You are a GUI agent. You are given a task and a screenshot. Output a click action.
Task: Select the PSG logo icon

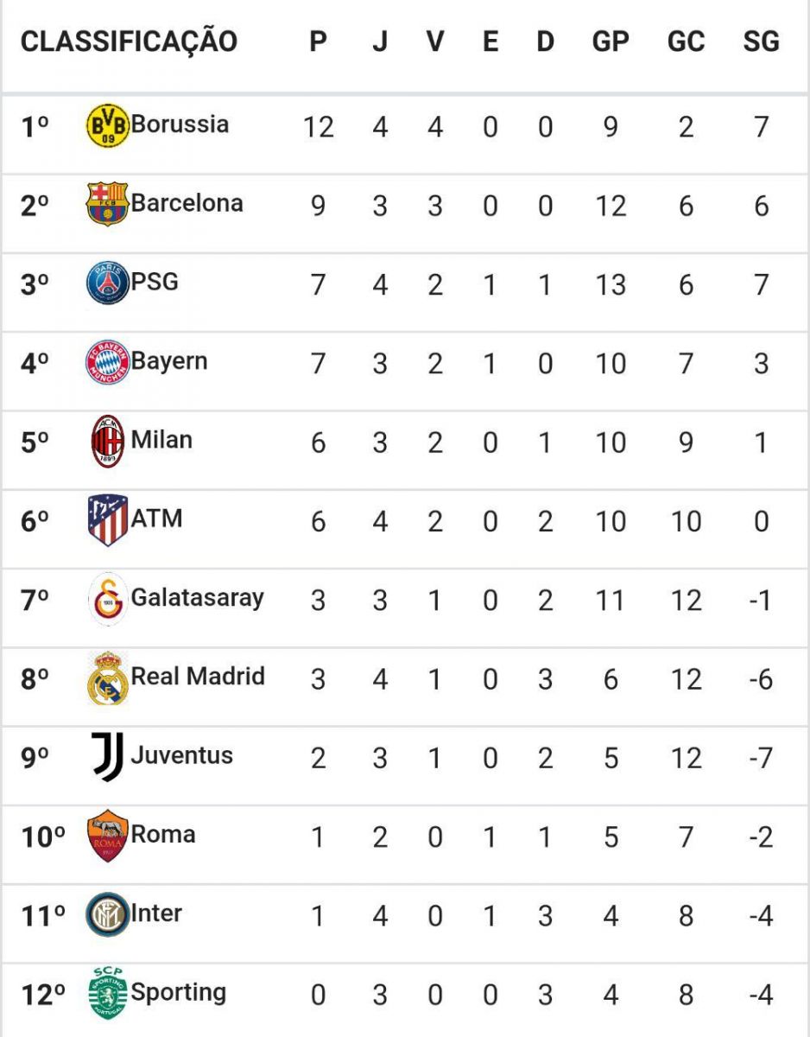108,283
